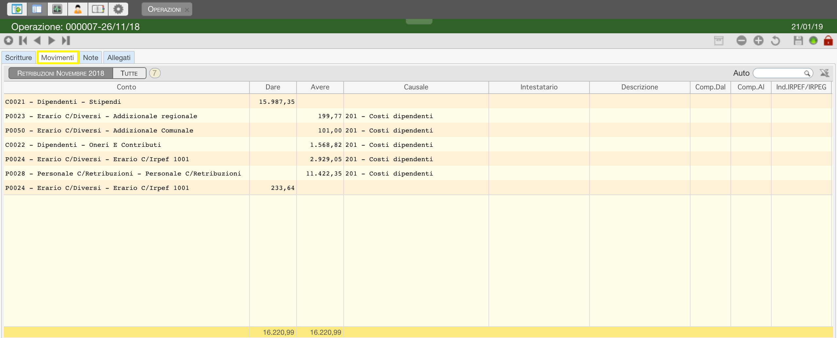Click the Dare column header
Viewport: 837px width, 338px height.
click(273, 87)
